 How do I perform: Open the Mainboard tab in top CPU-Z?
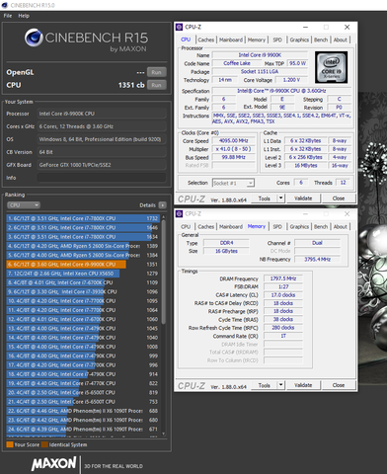pos(231,39)
